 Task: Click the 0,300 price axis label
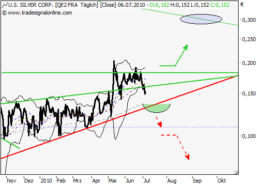pos(249,20)
